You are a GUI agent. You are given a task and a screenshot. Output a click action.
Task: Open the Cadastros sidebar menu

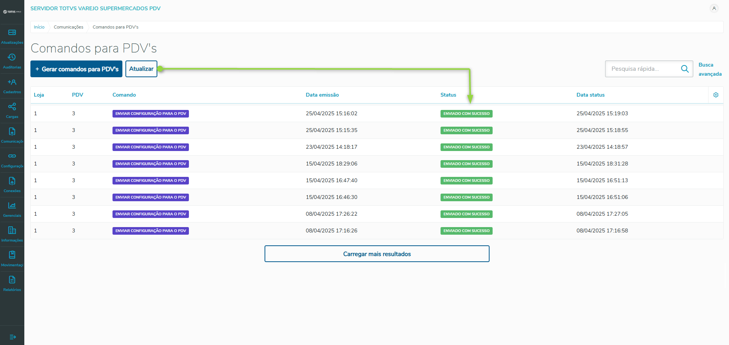pos(12,86)
